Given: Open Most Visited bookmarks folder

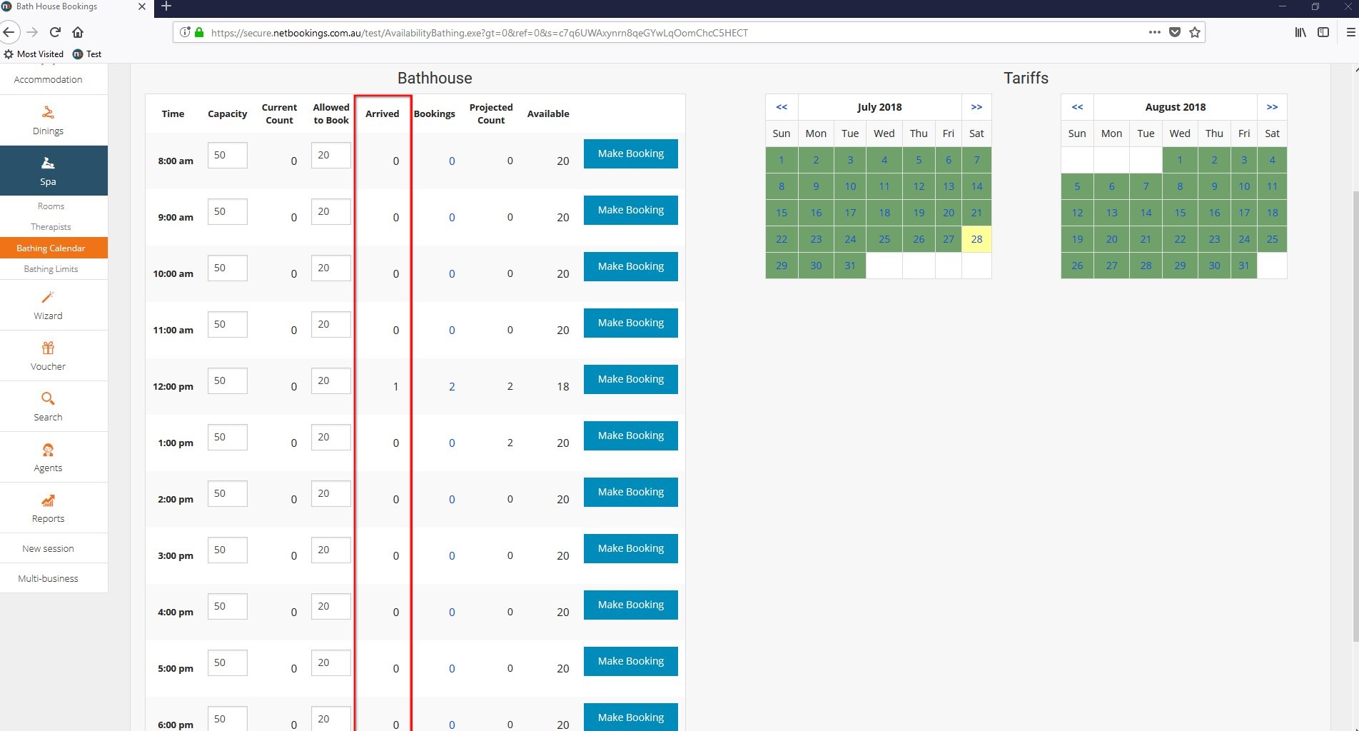Looking at the screenshot, I should (x=34, y=54).
